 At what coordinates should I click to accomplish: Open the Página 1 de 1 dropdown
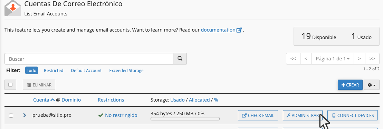tap(333, 59)
